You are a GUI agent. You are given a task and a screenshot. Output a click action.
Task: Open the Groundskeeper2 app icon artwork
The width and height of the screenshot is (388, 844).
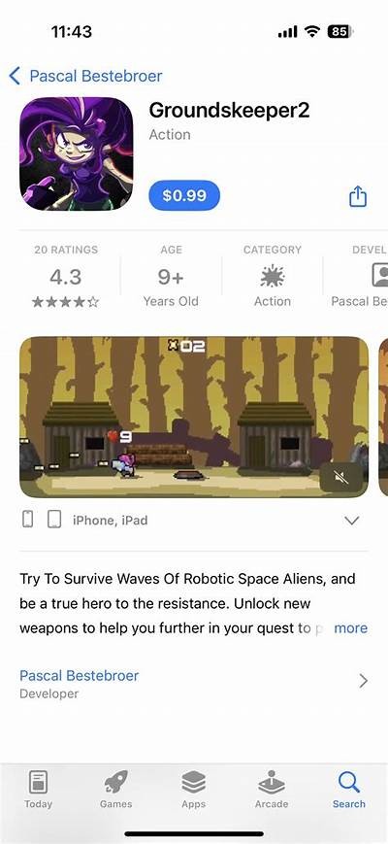pyautogui.click(x=77, y=154)
